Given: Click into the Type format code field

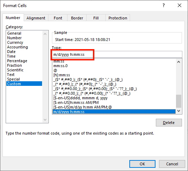Looking at the screenshot, I should 117,54.
